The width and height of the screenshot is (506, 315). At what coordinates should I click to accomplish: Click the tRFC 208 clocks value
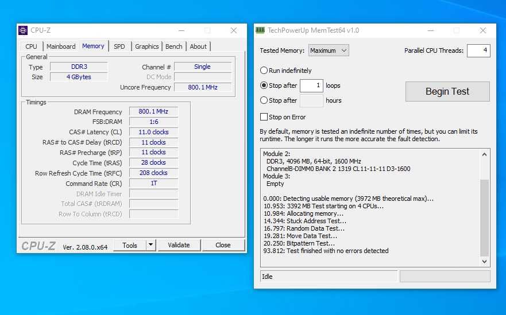[x=153, y=173]
